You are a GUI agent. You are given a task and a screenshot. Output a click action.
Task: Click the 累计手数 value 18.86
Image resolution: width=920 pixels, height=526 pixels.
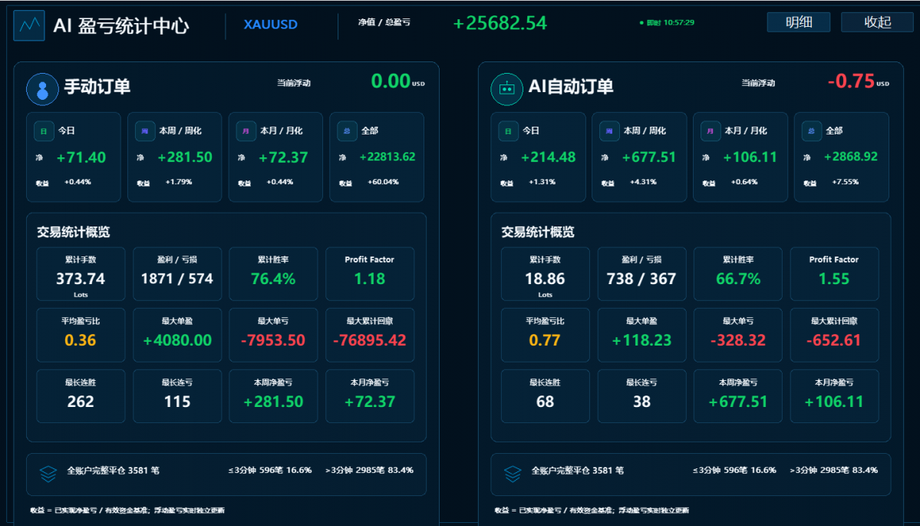click(x=545, y=279)
